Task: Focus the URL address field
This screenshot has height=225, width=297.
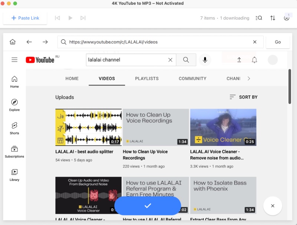Action: [x=160, y=42]
